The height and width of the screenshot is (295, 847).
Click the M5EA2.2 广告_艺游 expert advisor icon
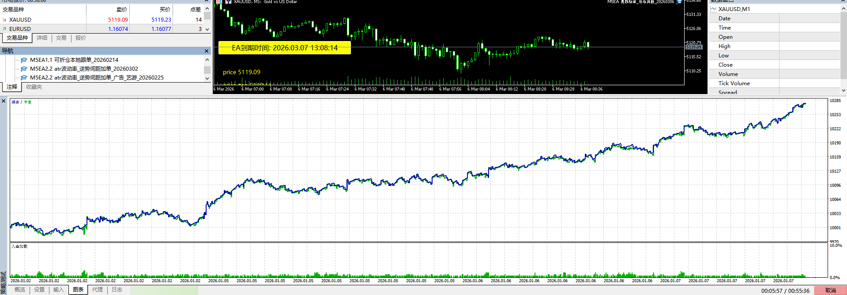pyautogui.click(x=24, y=78)
